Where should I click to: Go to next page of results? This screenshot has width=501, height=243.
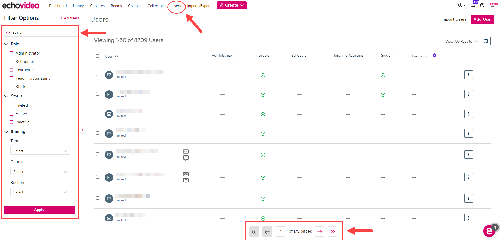pyautogui.click(x=320, y=232)
